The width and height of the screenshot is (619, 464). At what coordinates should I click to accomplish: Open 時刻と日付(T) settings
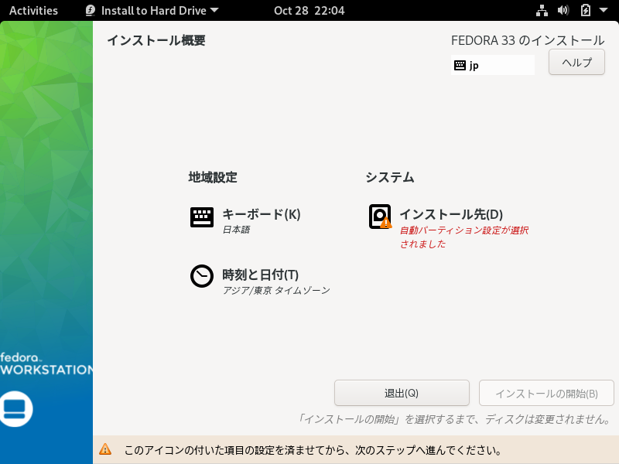tap(260, 280)
